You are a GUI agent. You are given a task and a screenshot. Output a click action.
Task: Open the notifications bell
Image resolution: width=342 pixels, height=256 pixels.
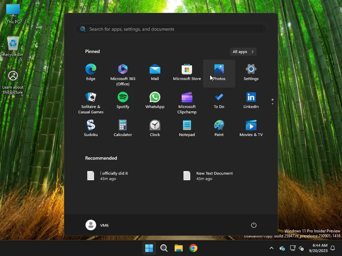[x=333, y=248]
